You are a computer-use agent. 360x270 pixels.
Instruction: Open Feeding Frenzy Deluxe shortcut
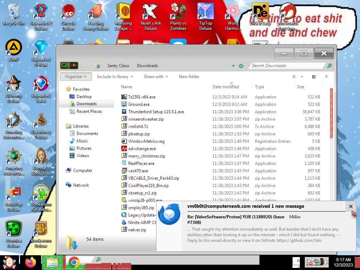(96, 17)
